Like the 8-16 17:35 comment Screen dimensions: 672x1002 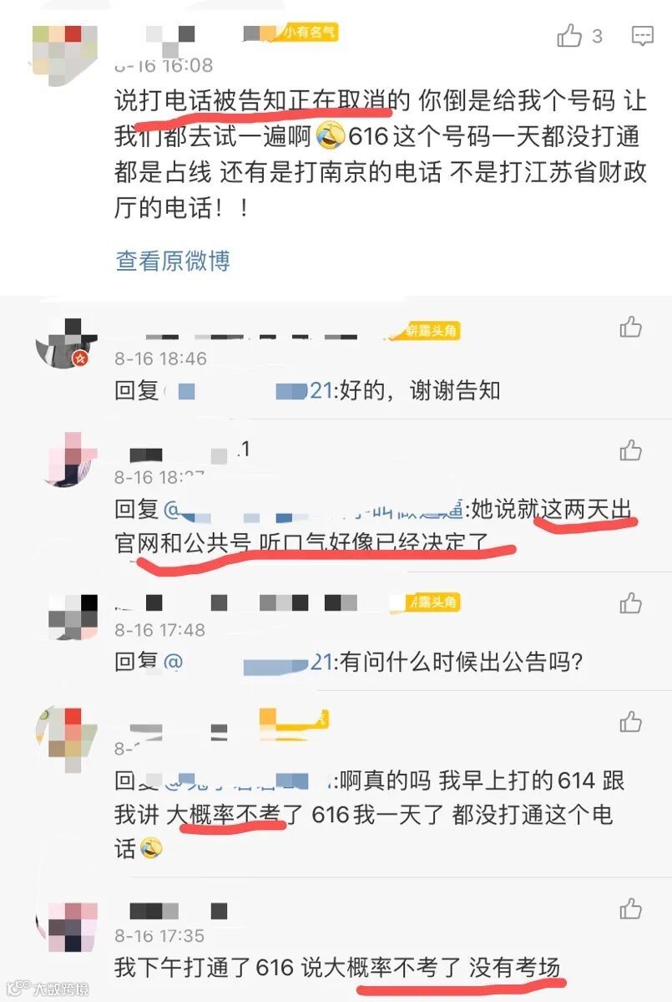pyautogui.click(x=630, y=908)
